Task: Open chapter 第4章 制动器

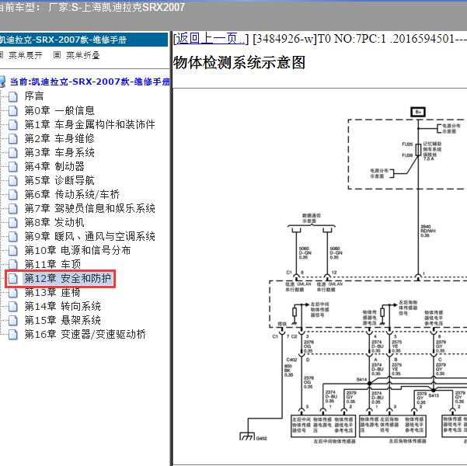Action: (x=54, y=166)
